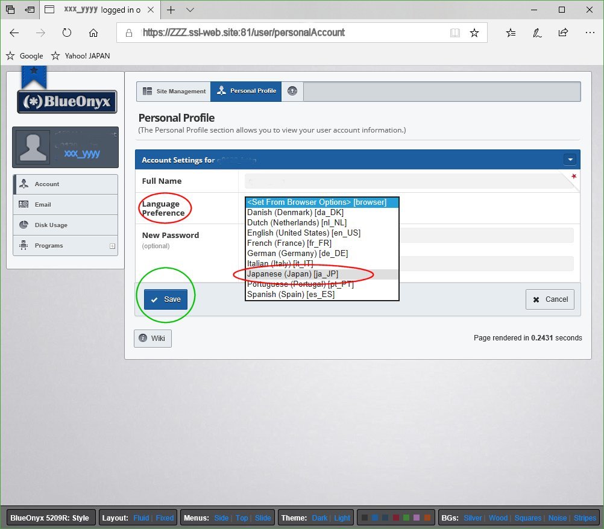Collapse the Account Settings panel chevron

click(570, 159)
